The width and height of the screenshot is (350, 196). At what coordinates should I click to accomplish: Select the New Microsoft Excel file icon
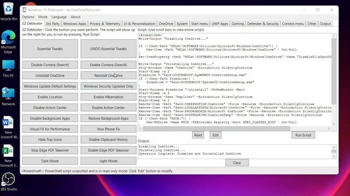point(8,156)
